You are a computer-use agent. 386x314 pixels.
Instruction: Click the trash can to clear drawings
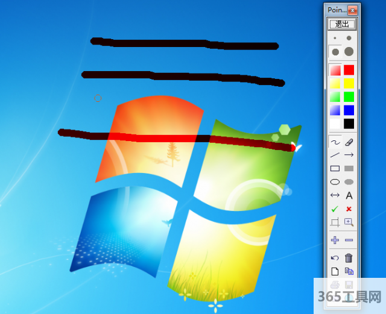(349, 258)
